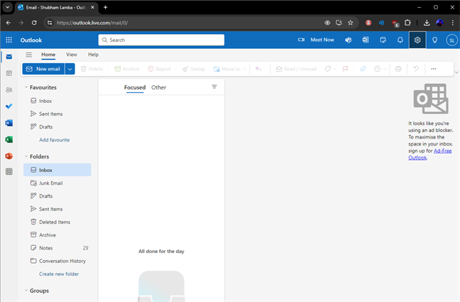
Task: Switch to the Other inbox tab
Action: pos(159,87)
